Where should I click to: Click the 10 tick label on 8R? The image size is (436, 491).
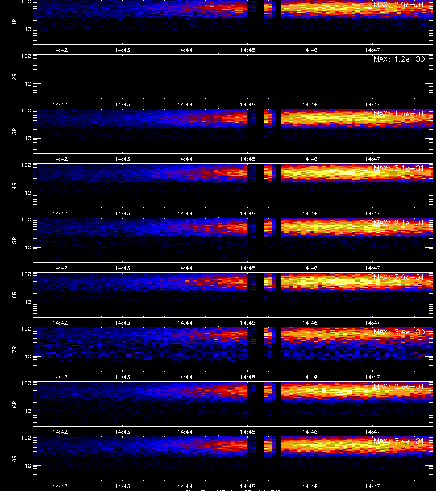(x=28, y=411)
